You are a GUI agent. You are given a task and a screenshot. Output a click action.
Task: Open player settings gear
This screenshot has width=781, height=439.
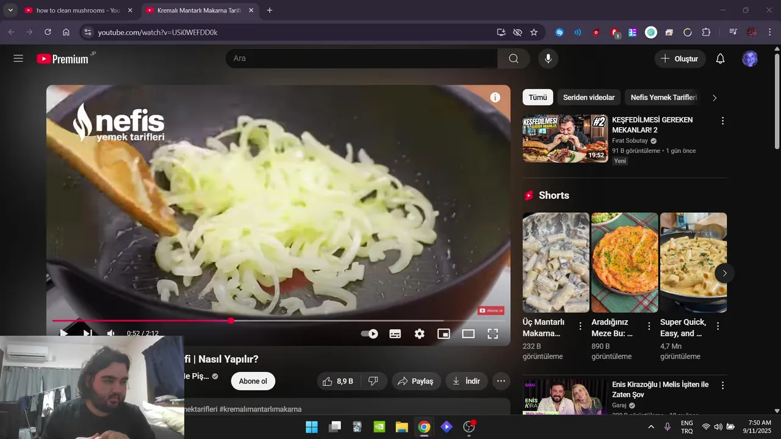[x=420, y=334]
